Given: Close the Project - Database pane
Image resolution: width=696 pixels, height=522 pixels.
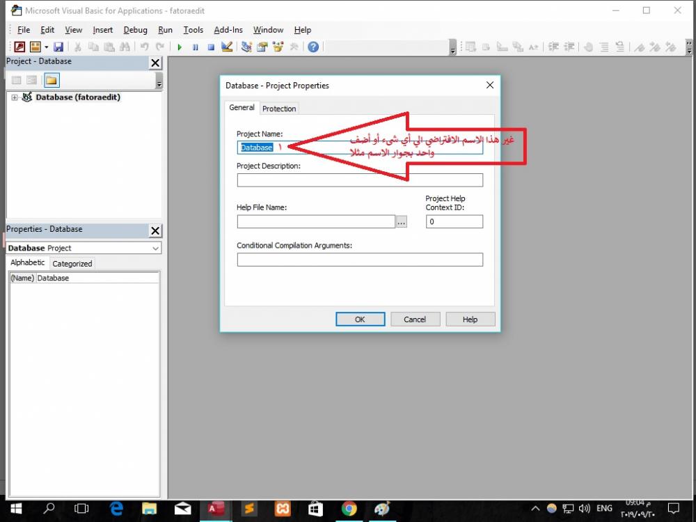Looking at the screenshot, I should tap(155, 63).
